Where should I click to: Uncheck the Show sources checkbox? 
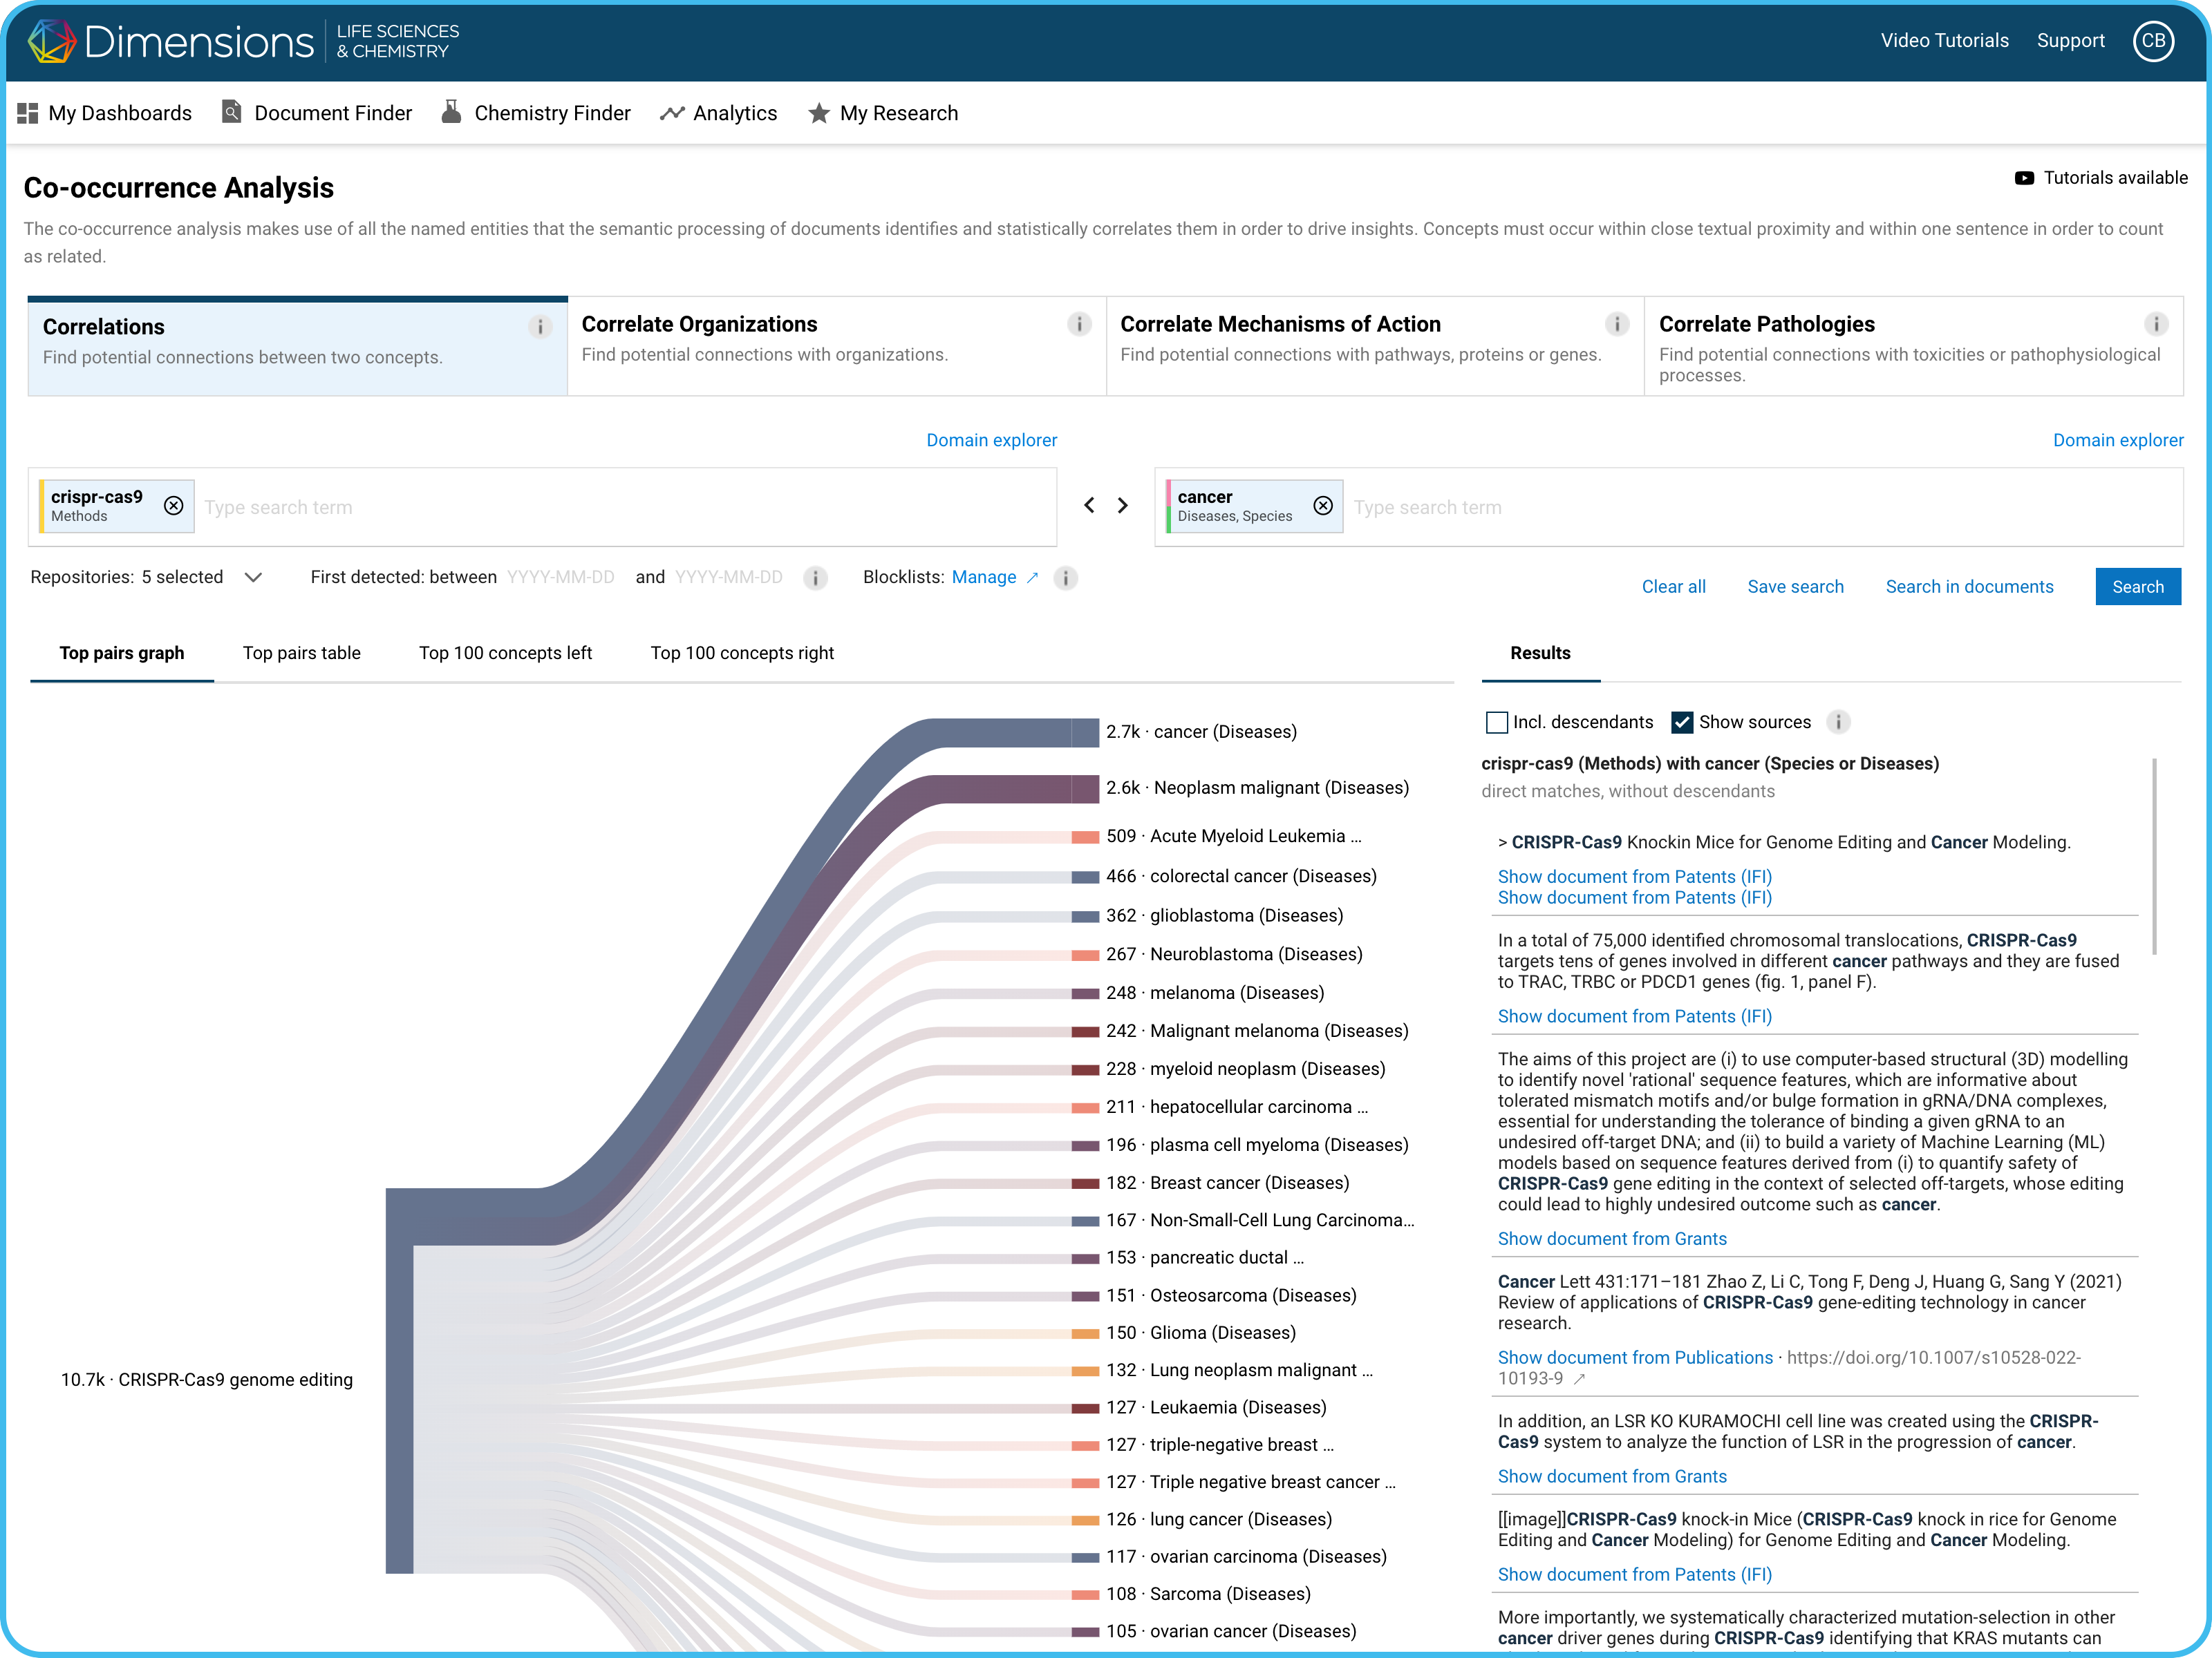1682,721
